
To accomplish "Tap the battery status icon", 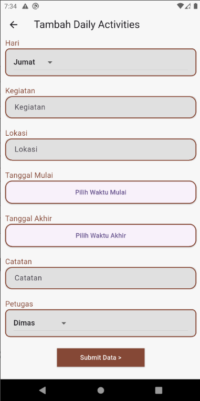I will point(196,6).
